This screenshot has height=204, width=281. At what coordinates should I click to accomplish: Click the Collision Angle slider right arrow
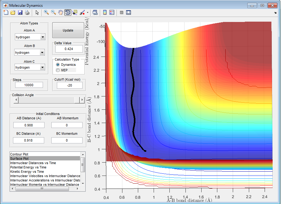point(82,100)
